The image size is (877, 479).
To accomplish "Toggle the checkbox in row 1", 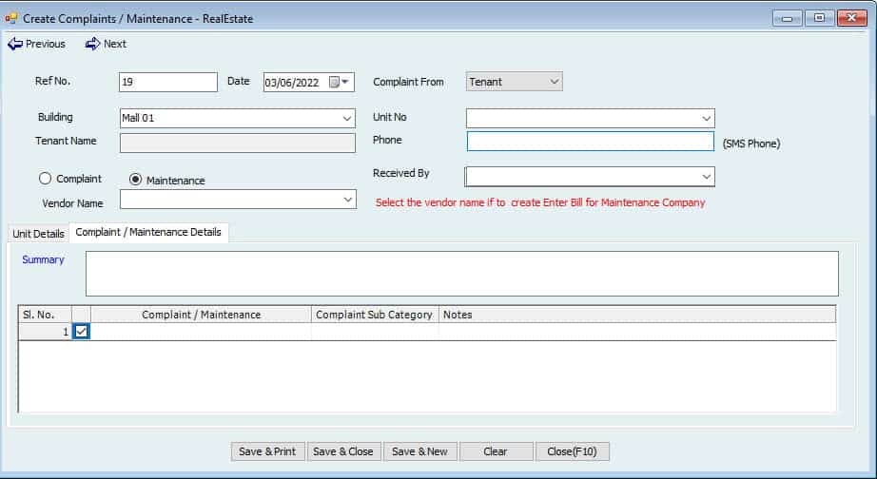I will (x=81, y=332).
